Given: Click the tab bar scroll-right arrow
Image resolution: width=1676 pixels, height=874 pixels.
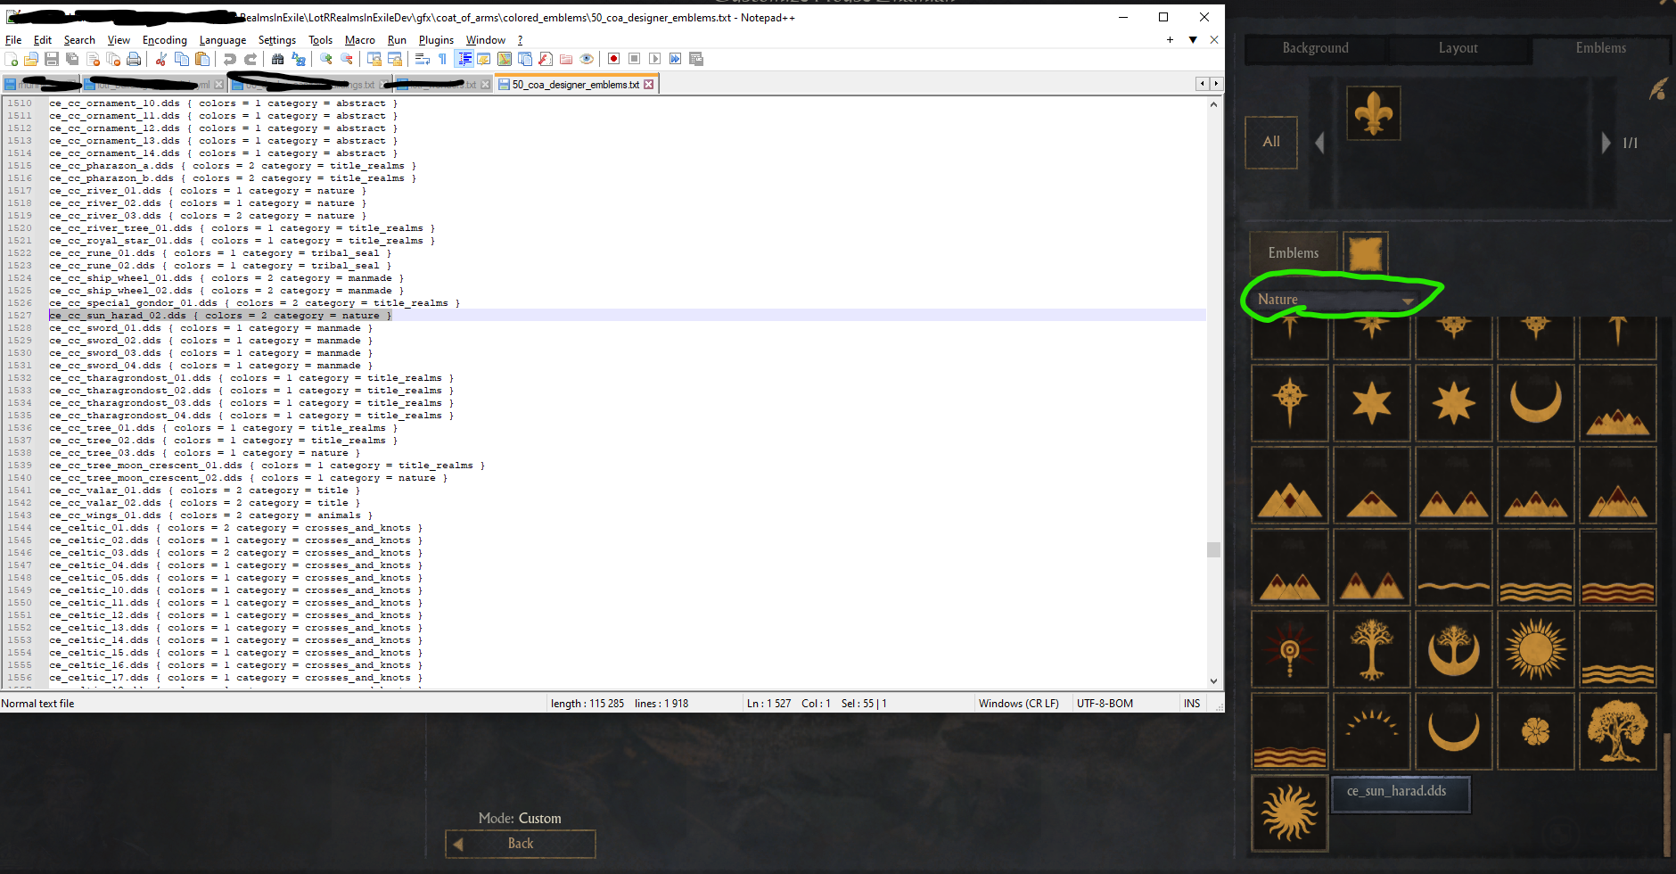Looking at the screenshot, I should coord(1216,84).
